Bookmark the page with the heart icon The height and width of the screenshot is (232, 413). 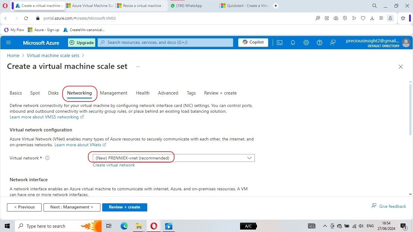pyautogui.click(x=363, y=18)
